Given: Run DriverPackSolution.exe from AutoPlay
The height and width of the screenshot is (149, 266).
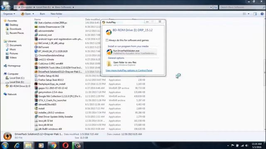Looking at the screenshot, I should pyautogui.click(x=131, y=52).
